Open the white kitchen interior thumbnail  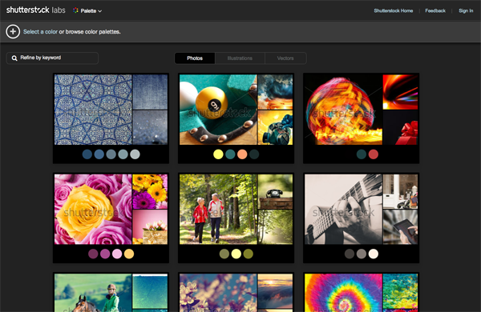pos(400,192)
